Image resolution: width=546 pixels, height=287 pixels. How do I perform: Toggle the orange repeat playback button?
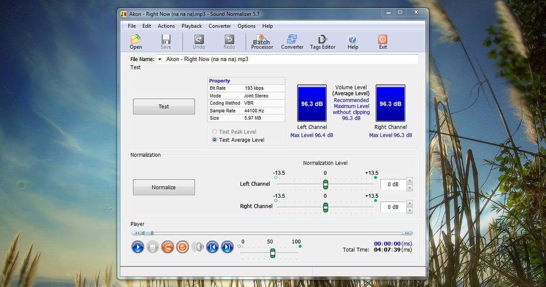(182, 246)
